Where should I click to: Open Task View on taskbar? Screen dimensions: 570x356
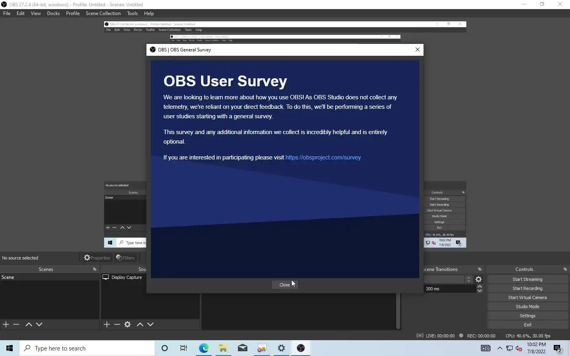(x=184, y=348)
